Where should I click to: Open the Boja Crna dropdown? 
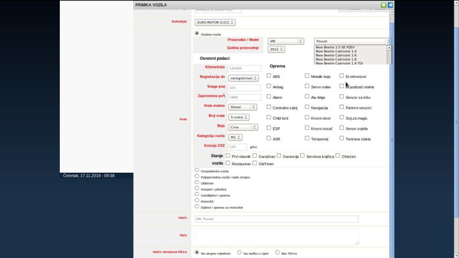coord(243,127)
